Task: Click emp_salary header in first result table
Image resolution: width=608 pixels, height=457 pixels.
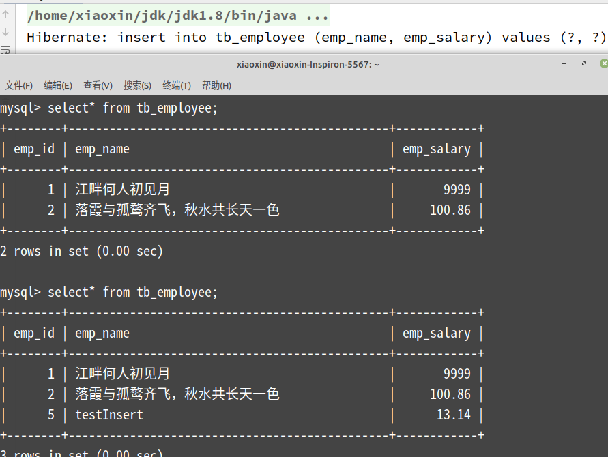Action: (x=437, y=149)
